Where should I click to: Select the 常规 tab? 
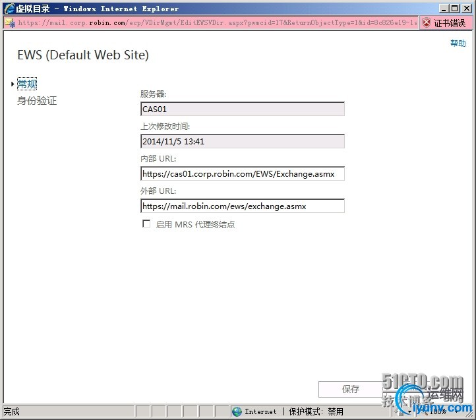(27, 84)
